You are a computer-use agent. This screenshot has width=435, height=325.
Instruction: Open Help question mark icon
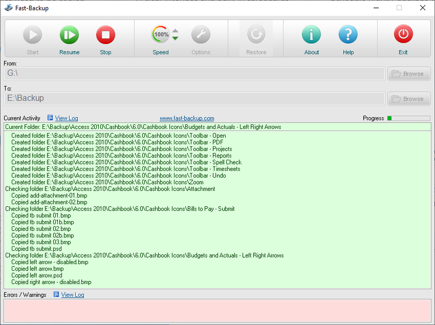[348, 34]
